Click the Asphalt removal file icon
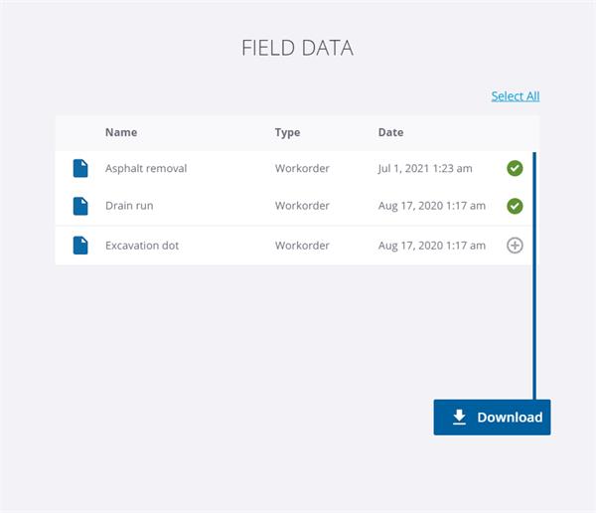The width and height of the screenshot is (596, 513). [80, 168]
